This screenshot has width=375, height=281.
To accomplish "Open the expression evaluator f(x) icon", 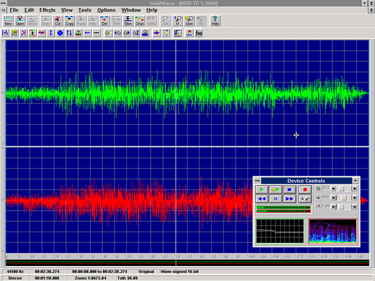I will tap(199, 33).
